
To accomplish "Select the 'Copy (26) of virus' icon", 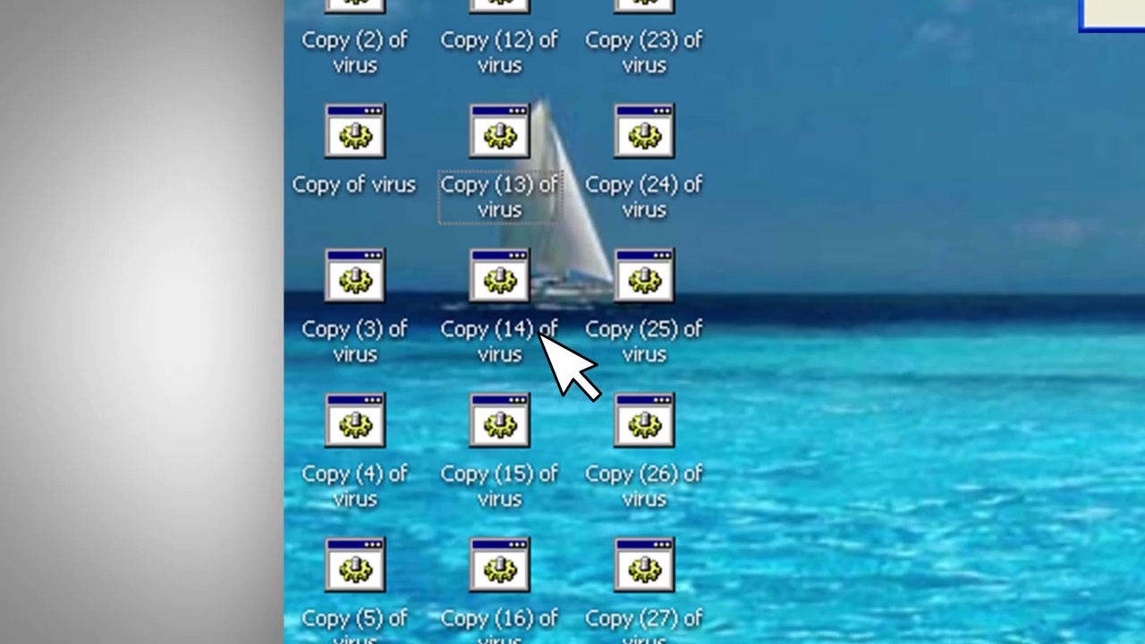I will coord(644,421).
